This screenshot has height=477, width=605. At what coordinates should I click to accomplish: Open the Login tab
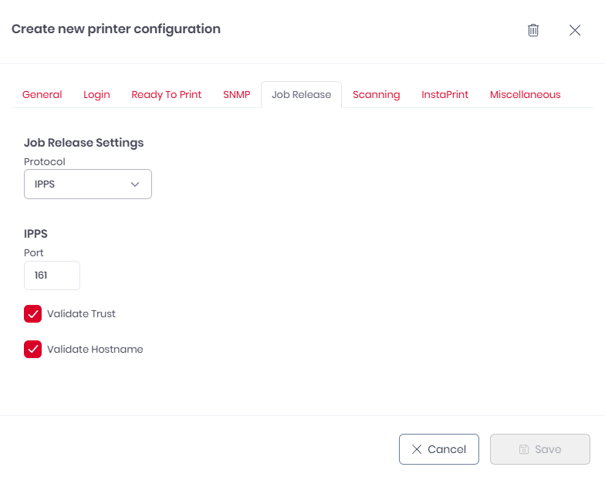click(x=96, y=95)
